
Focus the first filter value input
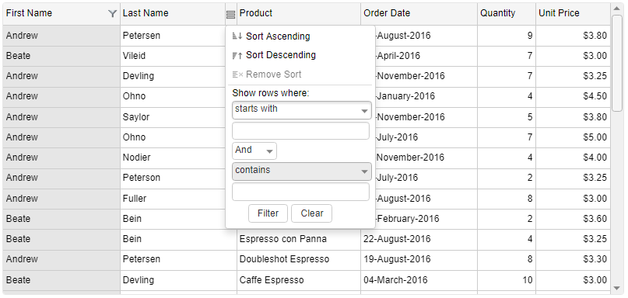[x=300, y=130]
